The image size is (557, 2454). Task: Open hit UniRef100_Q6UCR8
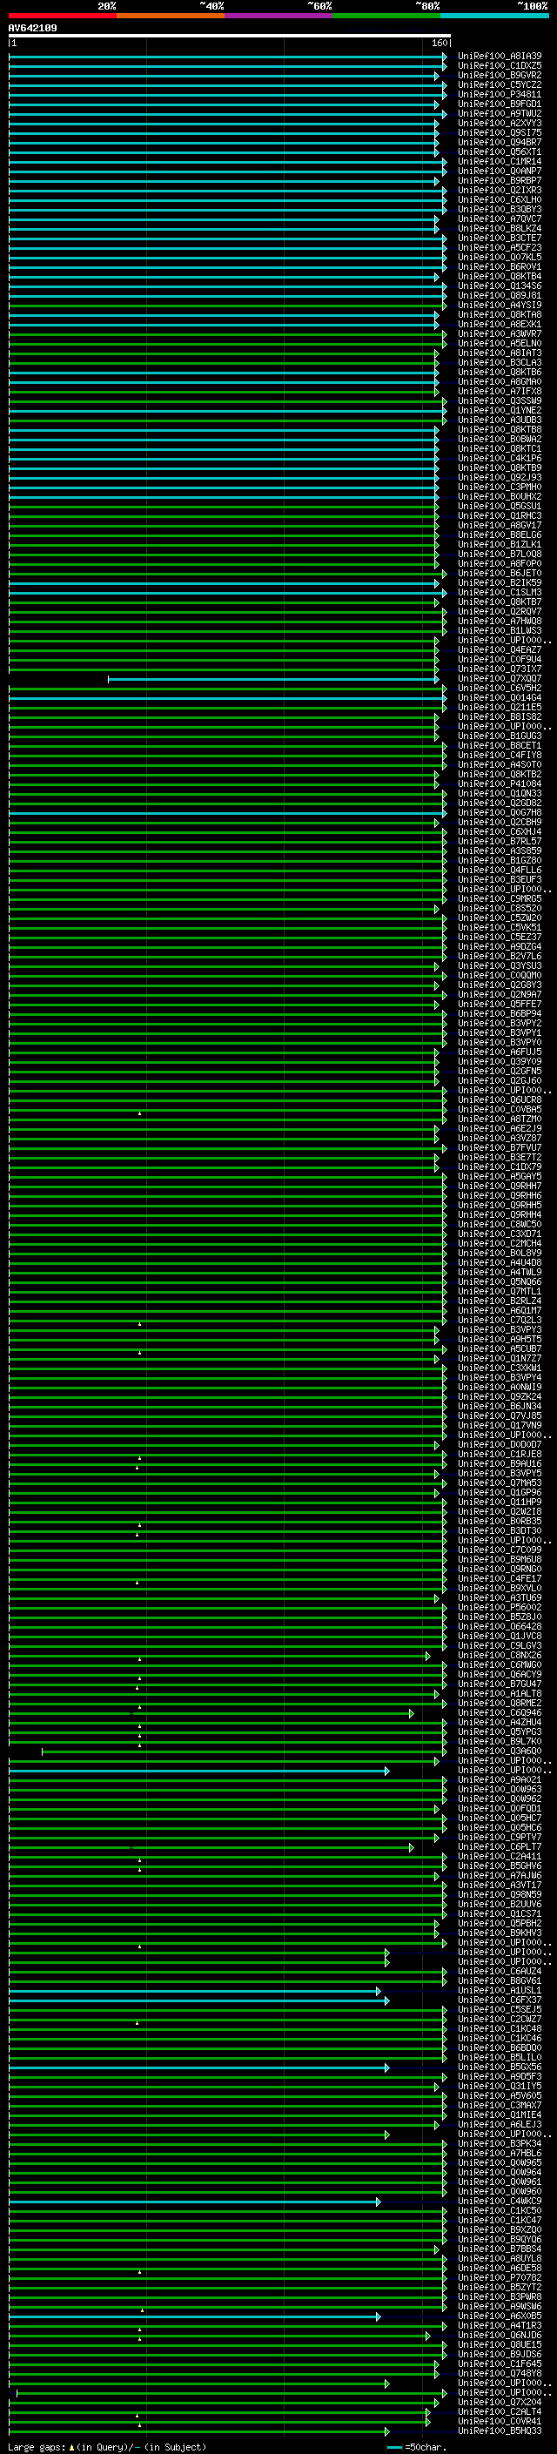[x=500, y=1099]
